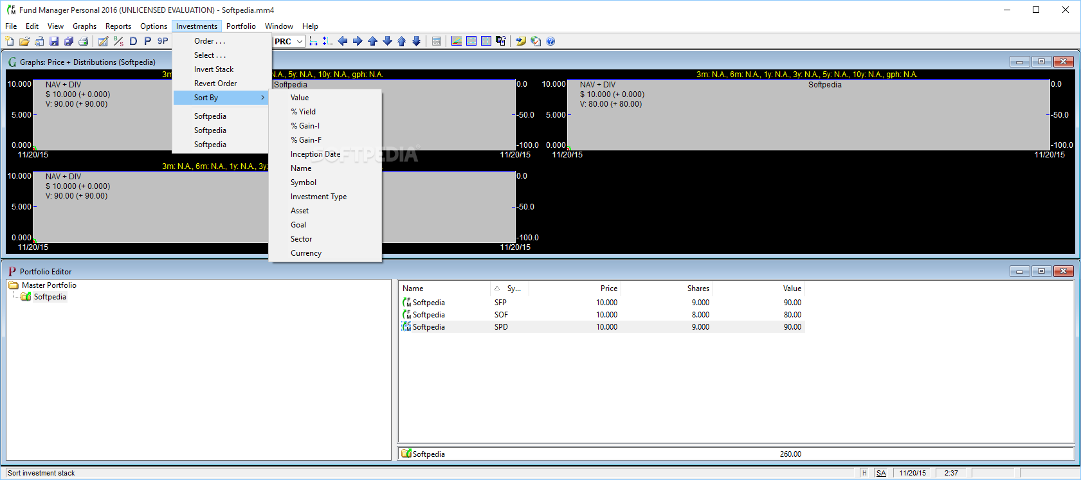Click the blue left arrow toolbar icon
1081x480 pixels.
(343, 41)
